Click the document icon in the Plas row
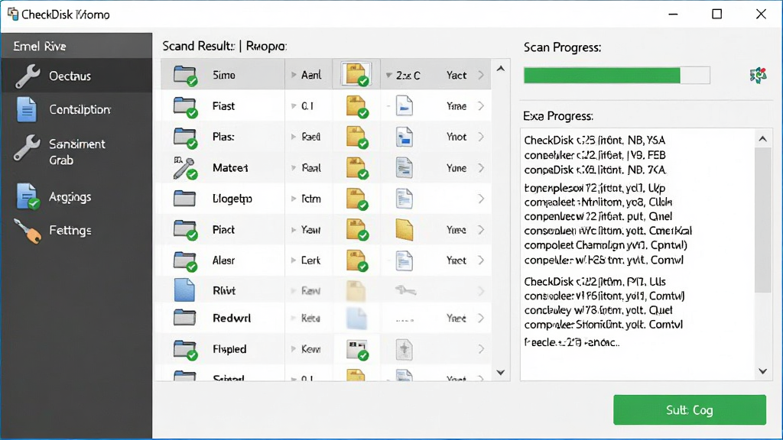Image resolution: width=783 pixels, height=440 pixels. click(404, 137)
